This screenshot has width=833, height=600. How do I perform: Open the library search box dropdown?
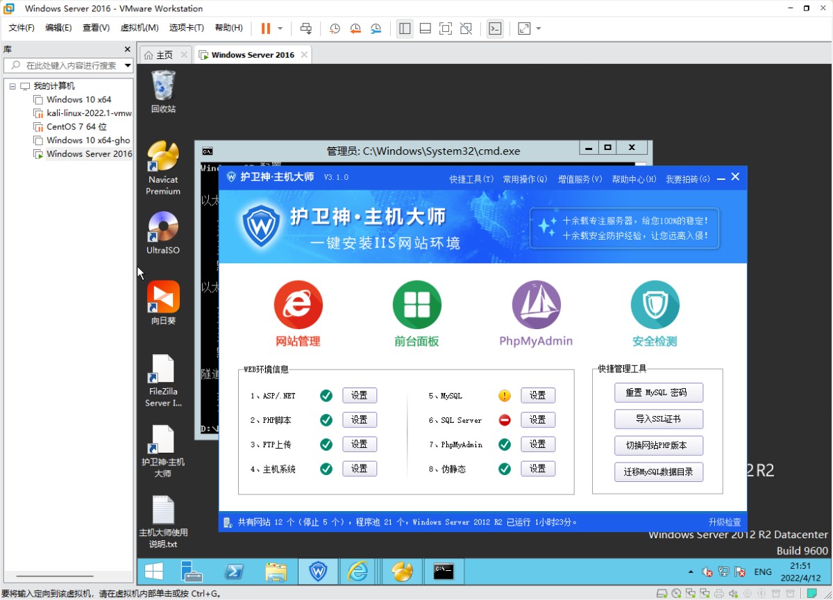pyautogui.click(x=128, y=65)
